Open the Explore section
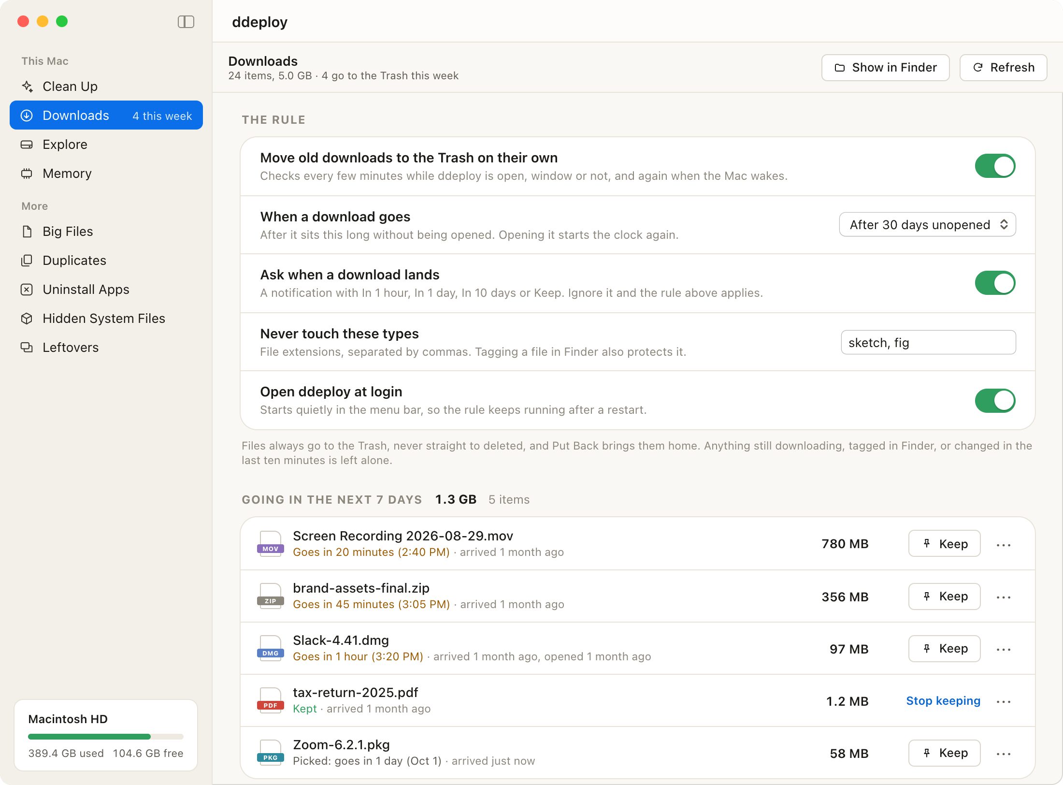Image resolution: width=1063 pixels, height=785 pixels. click(x=106, y=145)
